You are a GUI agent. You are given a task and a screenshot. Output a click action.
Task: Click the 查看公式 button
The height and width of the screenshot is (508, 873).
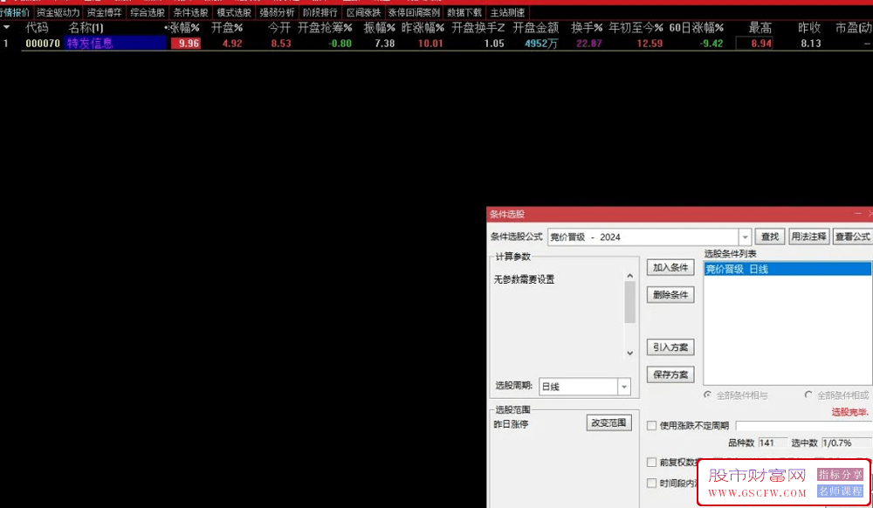pyautogui.click(x=852, y=237)
